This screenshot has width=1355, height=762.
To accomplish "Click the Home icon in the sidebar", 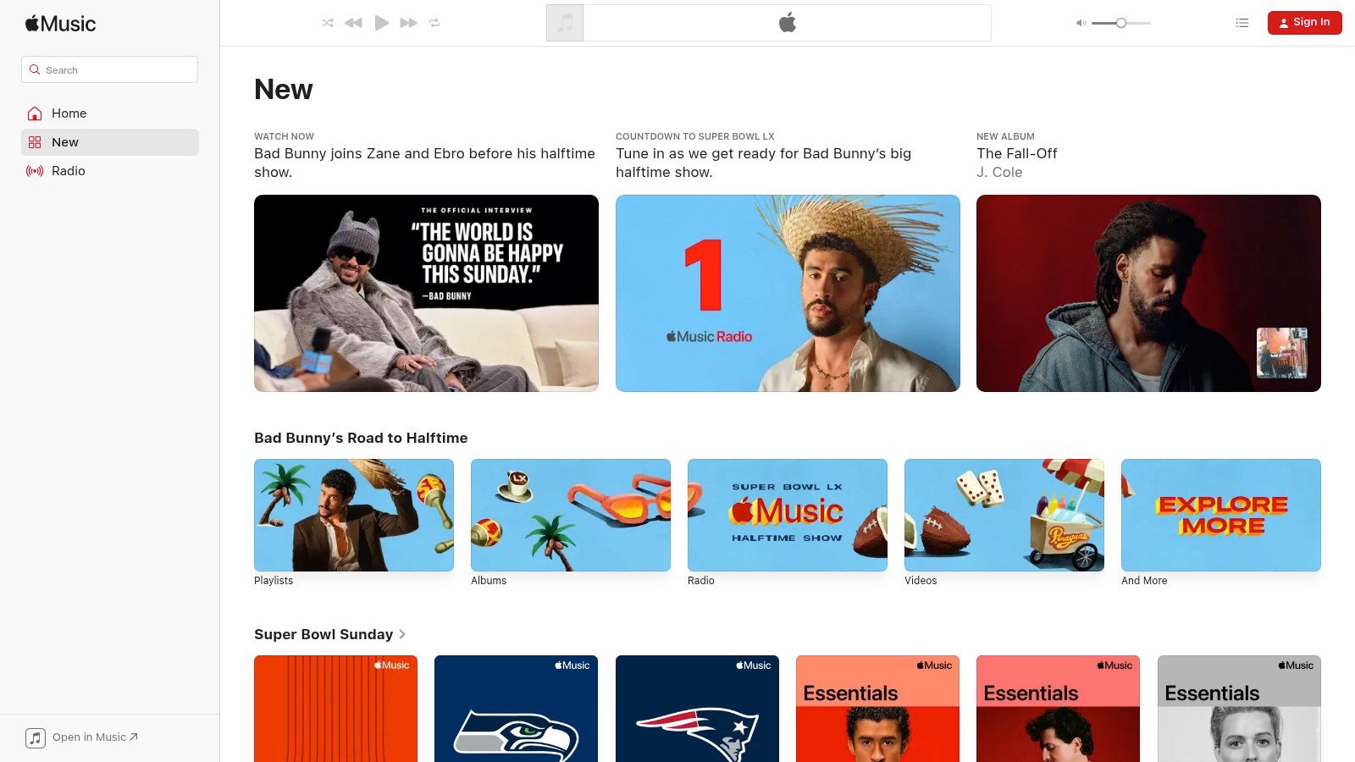I will (34, 113).
